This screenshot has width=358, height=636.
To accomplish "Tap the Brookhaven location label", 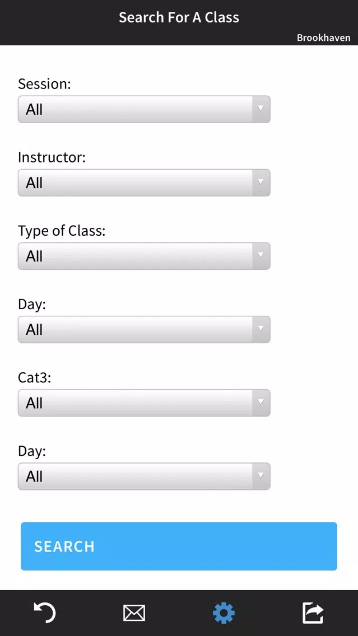I will [x=323, y=38].
